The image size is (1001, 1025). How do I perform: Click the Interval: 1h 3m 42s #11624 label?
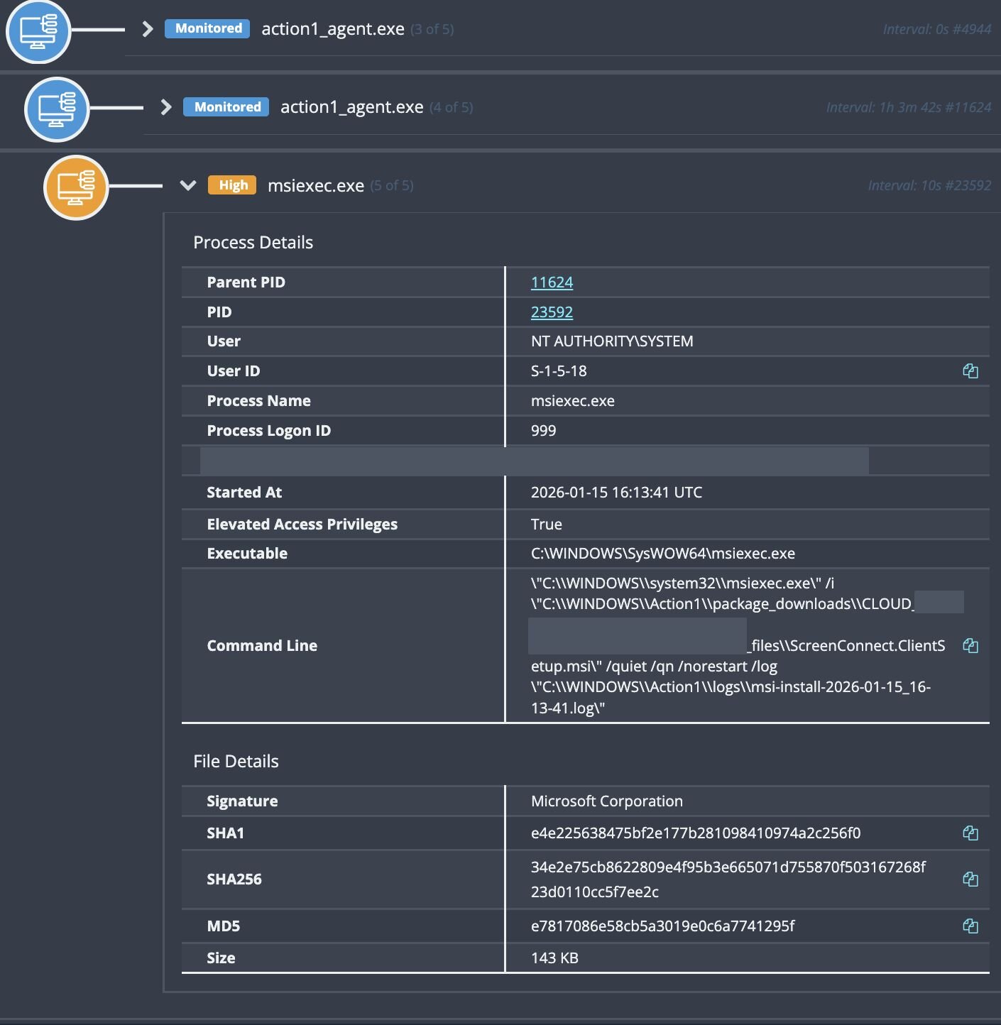[x=908, y=108]
